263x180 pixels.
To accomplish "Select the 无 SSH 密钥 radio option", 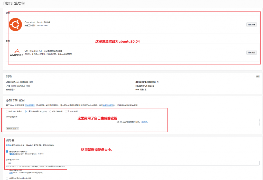I will pyautogui.click(x=66, y=111).
